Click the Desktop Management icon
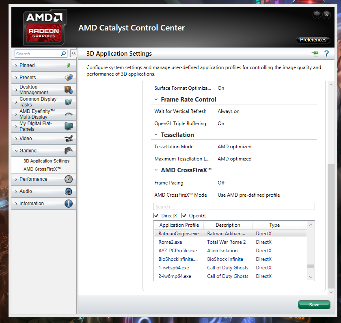The width and height of the screenshot is (341, 323). pyautogui.click(x=69, y=90)
